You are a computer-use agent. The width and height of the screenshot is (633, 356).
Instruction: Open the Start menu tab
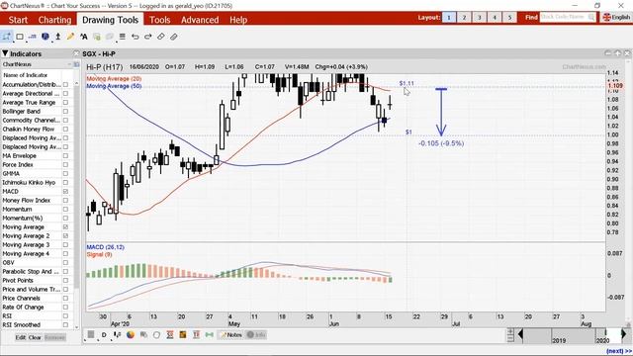pos(18,20)
